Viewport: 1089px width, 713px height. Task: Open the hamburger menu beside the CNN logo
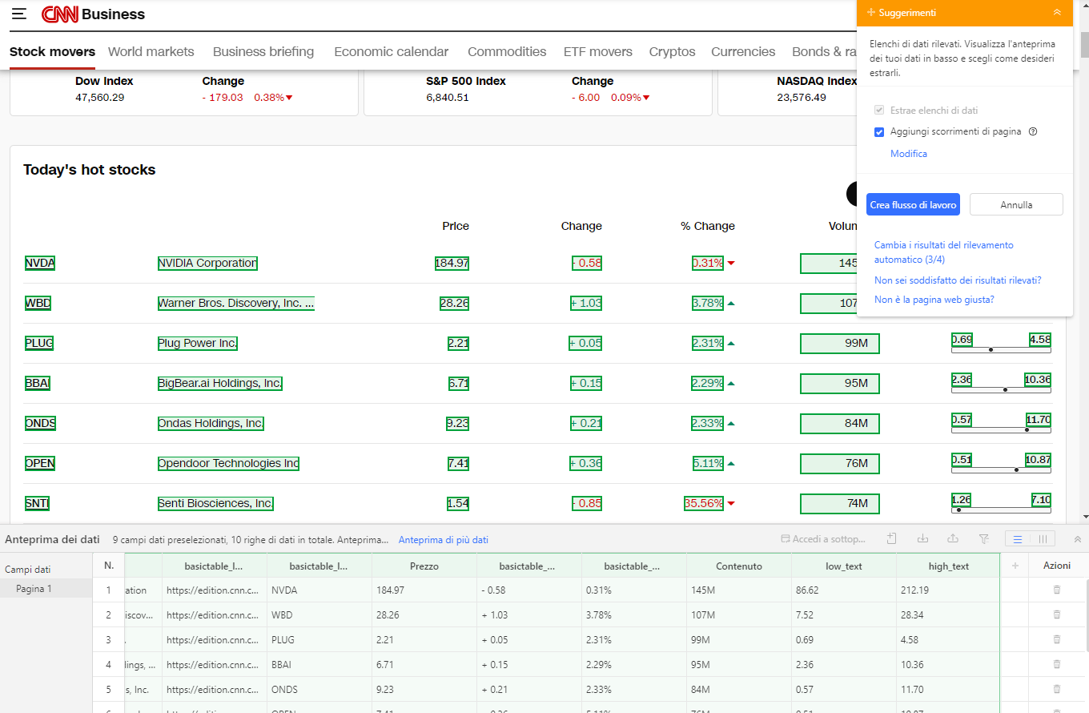click(19, 14)
